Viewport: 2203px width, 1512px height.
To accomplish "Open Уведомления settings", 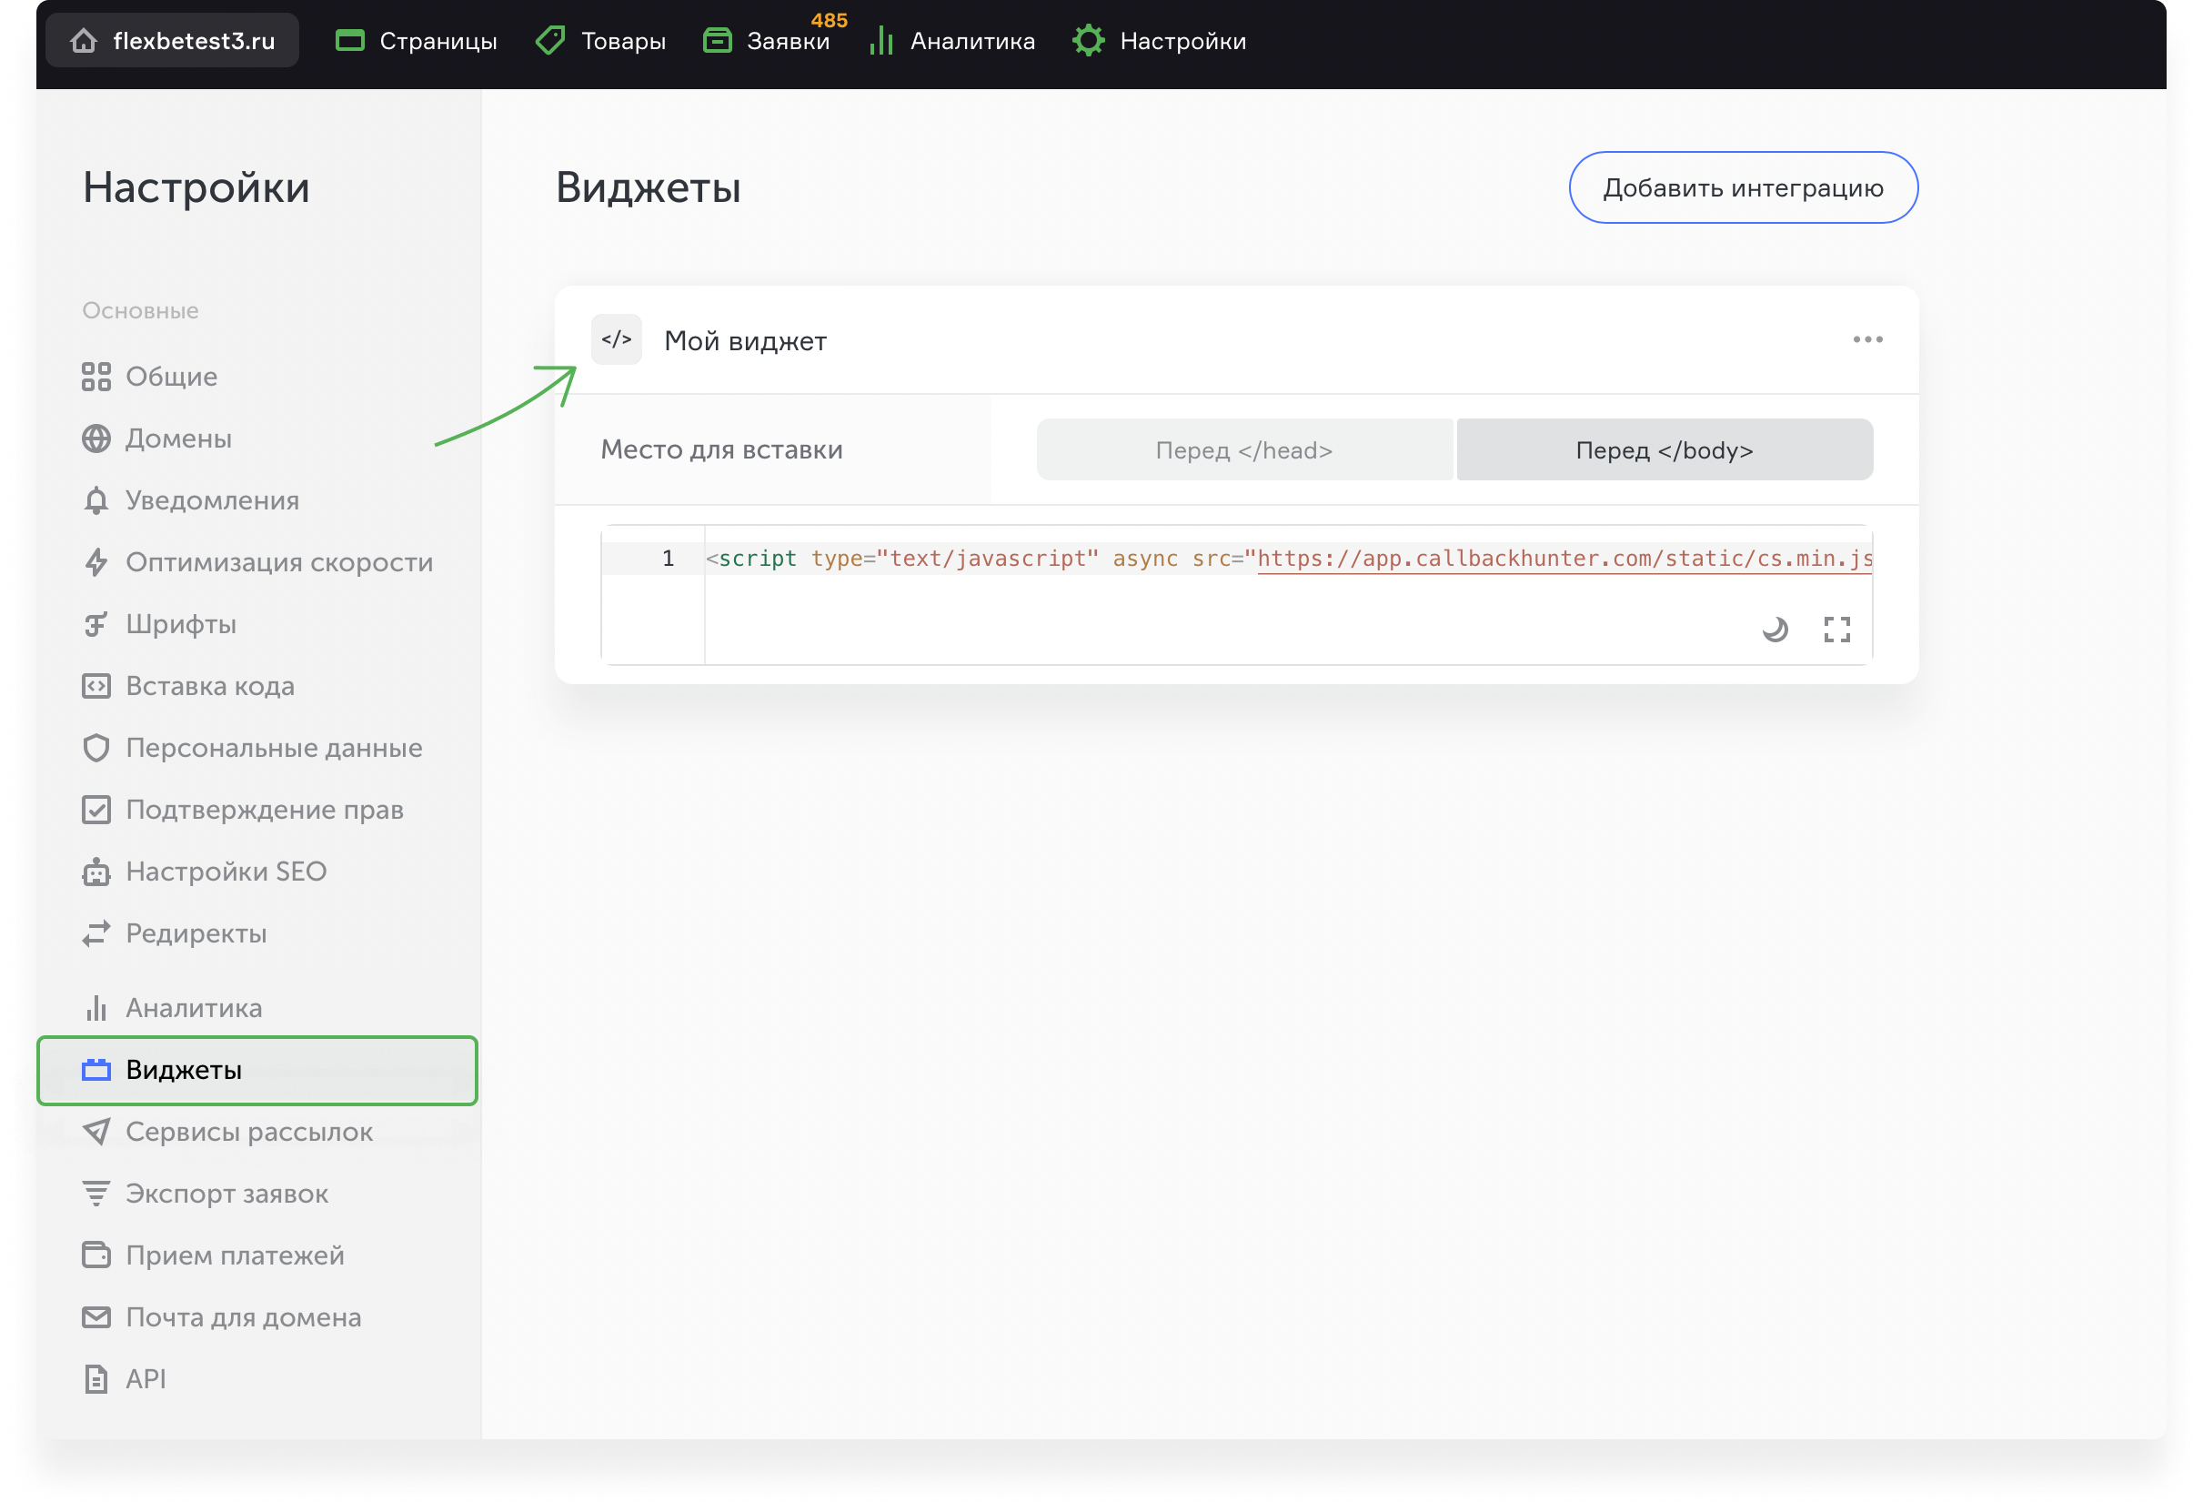I will pyautogui.click(x=190, y=499).
